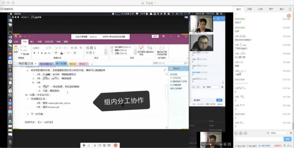
Task: Click the 进入聊天管理 link
Action: point(264,146)
